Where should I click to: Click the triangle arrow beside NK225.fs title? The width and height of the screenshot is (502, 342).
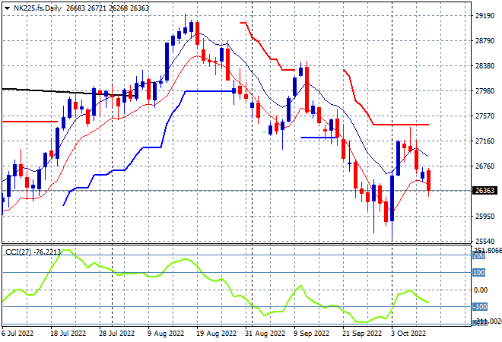(7, 8)
